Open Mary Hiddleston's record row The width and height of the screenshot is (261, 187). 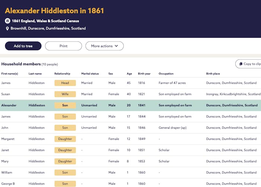tap(130, 161)
